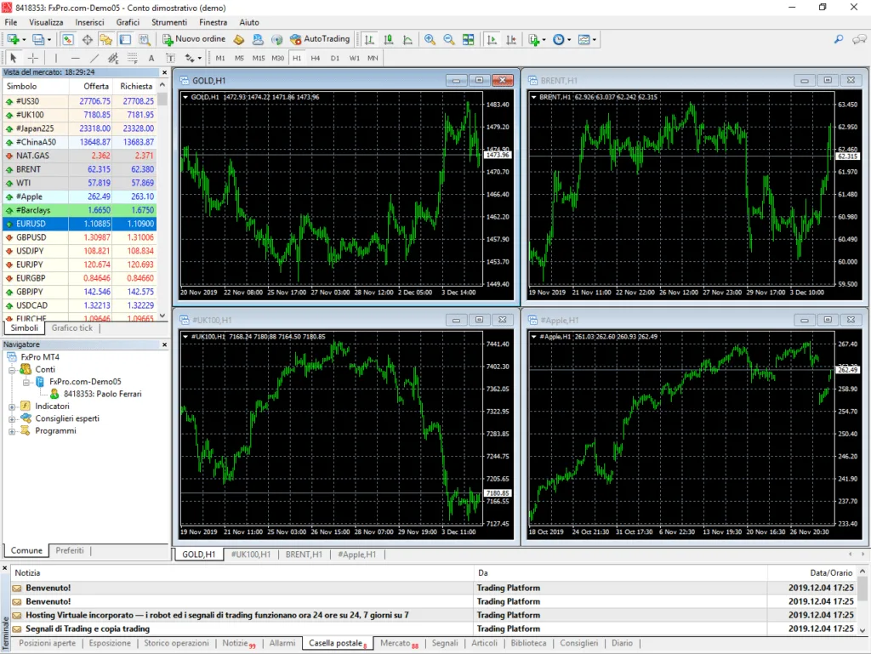Open the chat bubbles icon

point(859,39)
